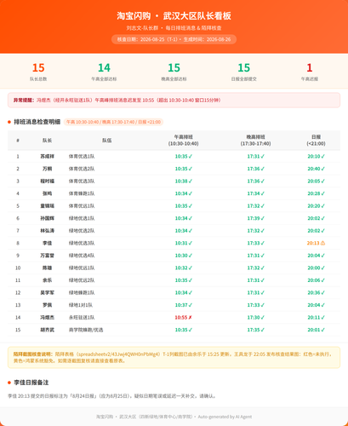Click team name 绿地优选2队 in row 7

[82, 231]
